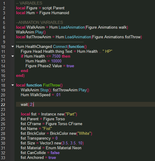Click the " HP" string on line 11

(x=107, y=52)
